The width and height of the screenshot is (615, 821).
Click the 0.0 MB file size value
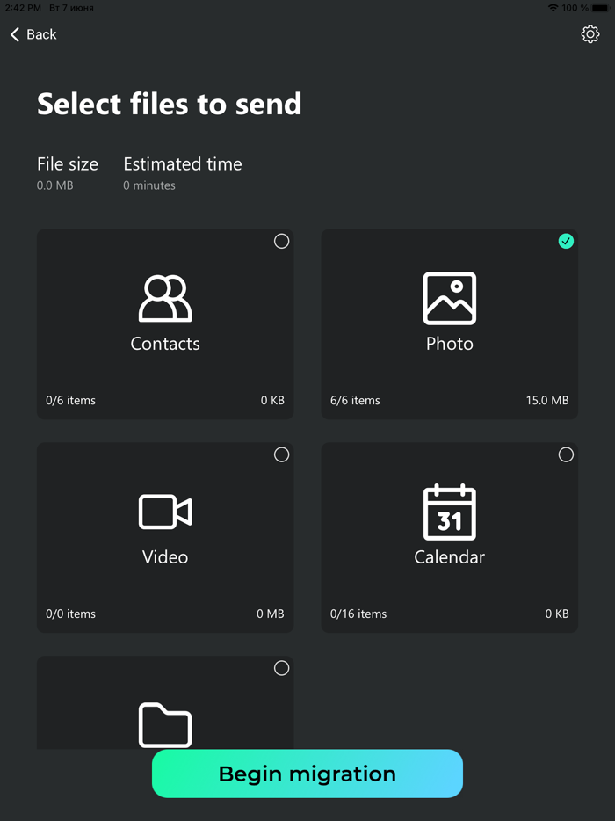55,185
